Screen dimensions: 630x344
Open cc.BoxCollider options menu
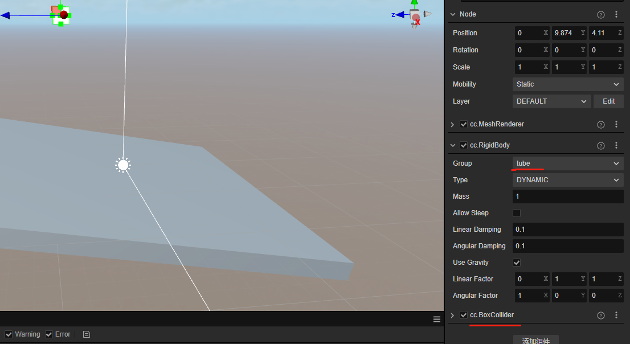(616, 315)
